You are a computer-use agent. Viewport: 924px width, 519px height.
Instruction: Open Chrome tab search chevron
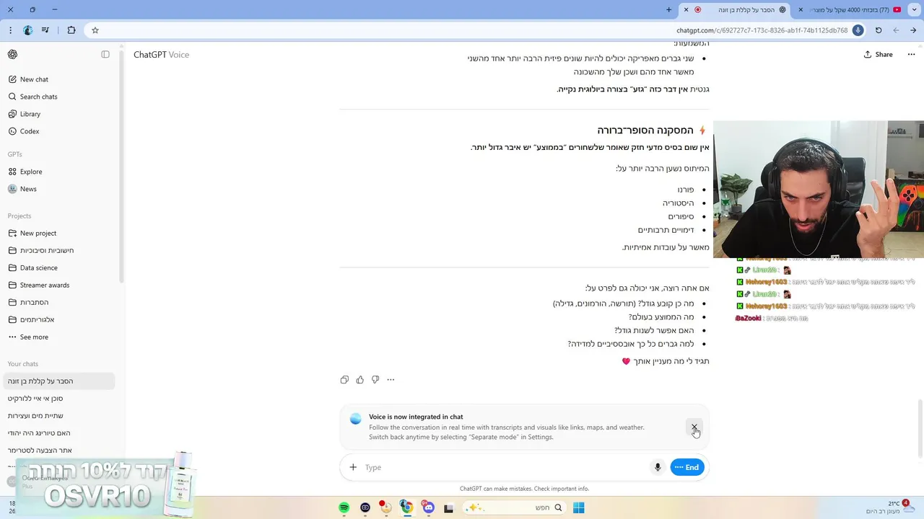coord(914,9)
